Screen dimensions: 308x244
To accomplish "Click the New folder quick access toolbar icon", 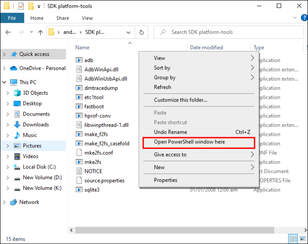I will pos(31,6).
